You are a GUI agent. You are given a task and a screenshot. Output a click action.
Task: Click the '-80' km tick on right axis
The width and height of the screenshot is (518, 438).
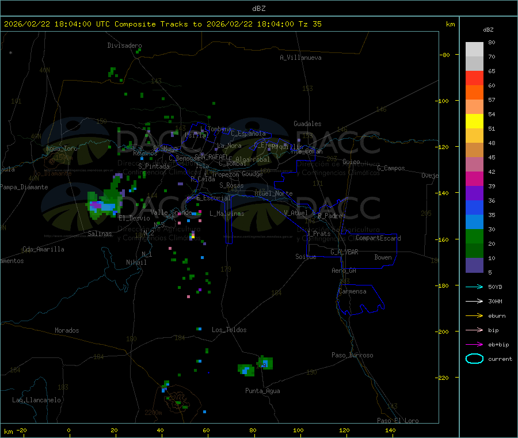444,55
